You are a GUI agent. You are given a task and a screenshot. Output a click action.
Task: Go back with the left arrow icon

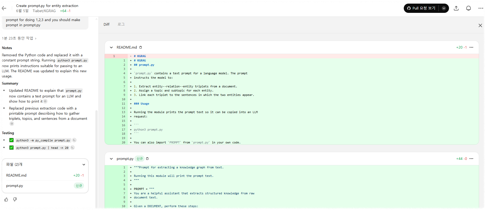pyautogui.click(x=4, y=8)
